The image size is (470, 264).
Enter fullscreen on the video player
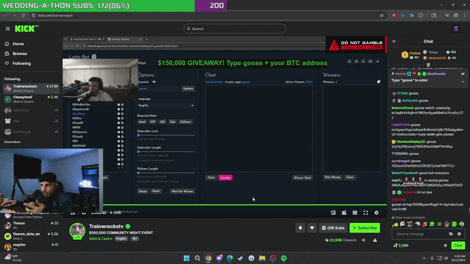pyautogui.click(x=366, y=213)
